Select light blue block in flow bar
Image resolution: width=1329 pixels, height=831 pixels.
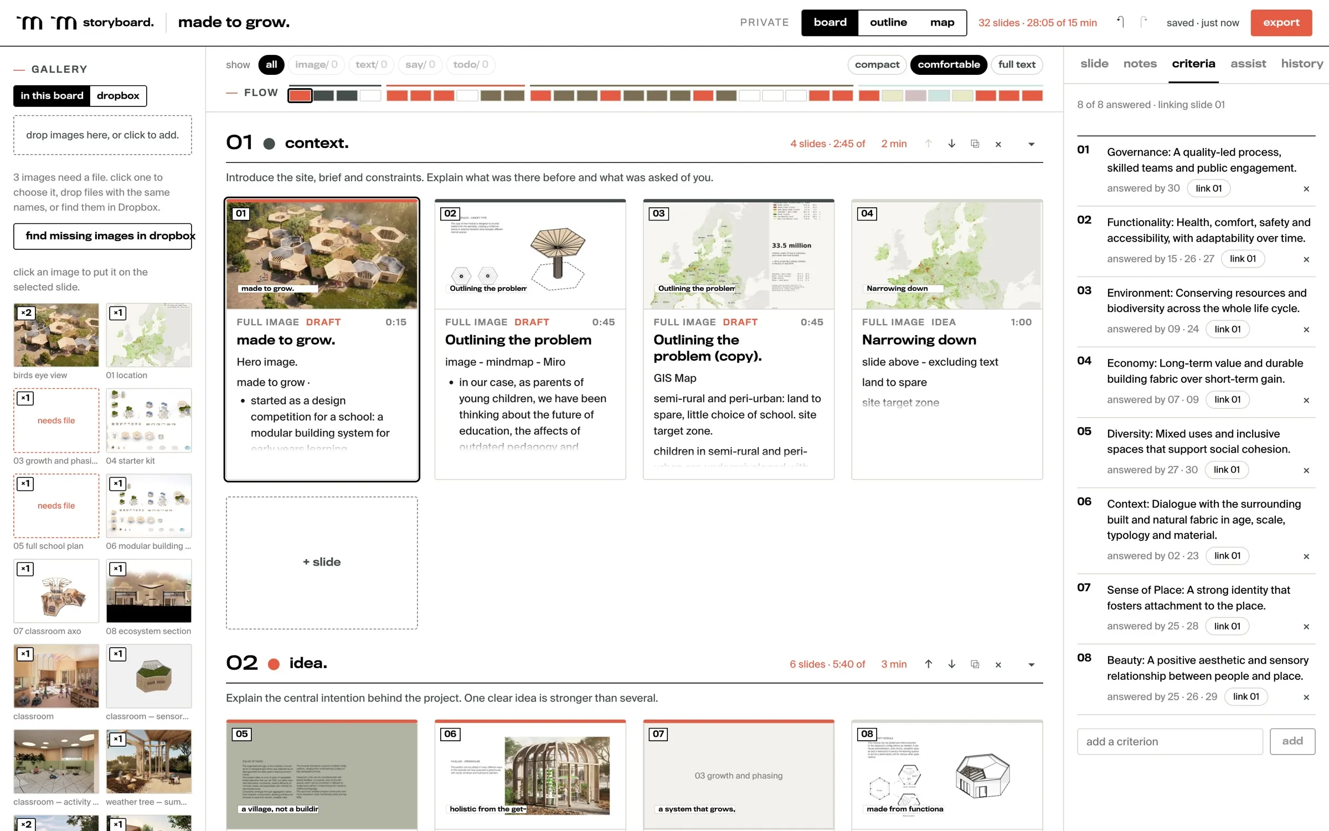point(939,95)
